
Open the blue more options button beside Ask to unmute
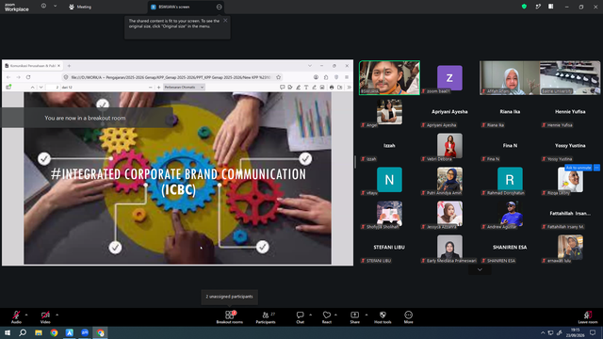596,168
